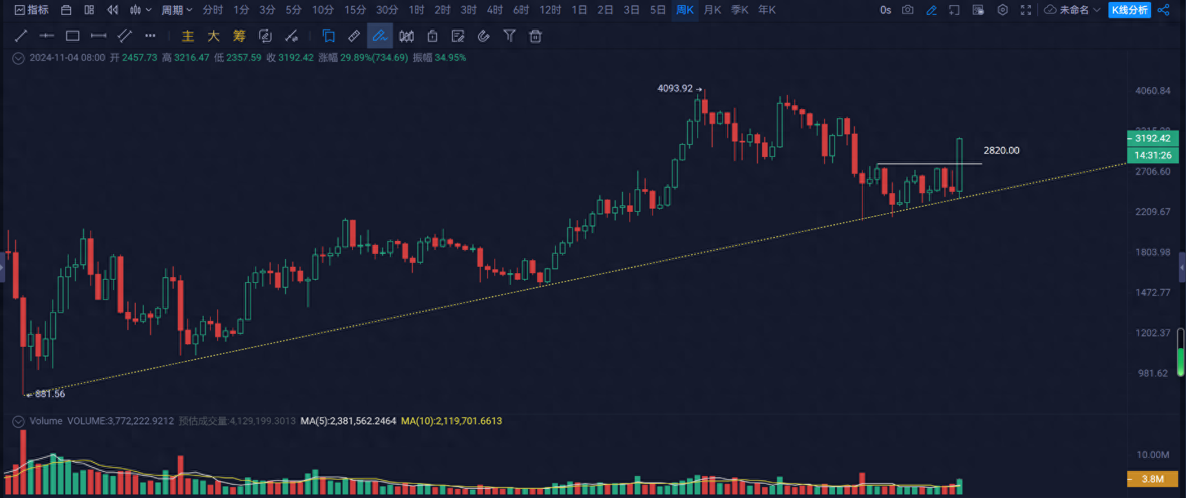Viewport: 1186px width, 498px height.
Task: Switch to the 年K yearly timeframe
Action: point(767,10)
